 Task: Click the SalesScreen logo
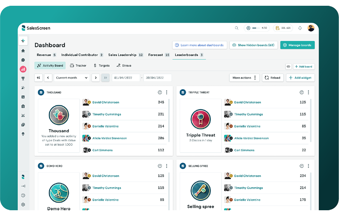(36, 28)
